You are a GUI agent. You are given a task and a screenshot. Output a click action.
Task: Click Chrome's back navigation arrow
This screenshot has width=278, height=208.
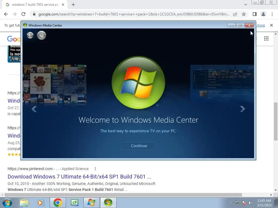pyautogui.click(x=6, y=14)
